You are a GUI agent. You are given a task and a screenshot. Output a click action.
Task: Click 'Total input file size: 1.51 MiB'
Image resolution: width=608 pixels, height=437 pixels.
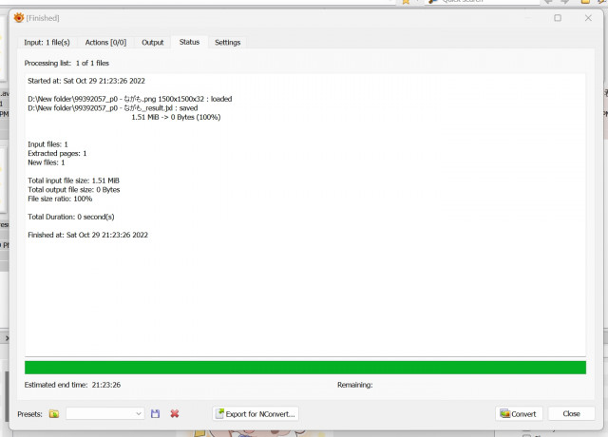coord(73,180)
